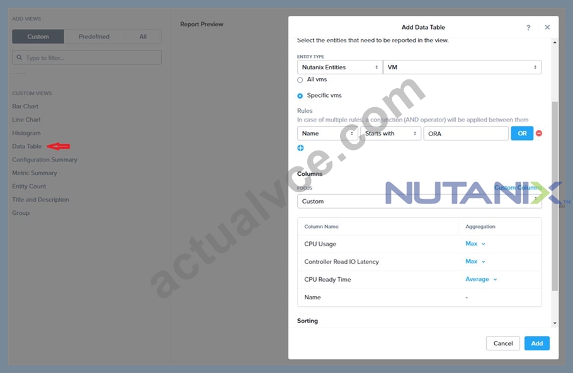
Task: Click the Aggregation header
Action: click(x=480, y=227)
